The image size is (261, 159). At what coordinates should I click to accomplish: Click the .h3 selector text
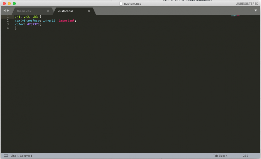click(35, 17)
